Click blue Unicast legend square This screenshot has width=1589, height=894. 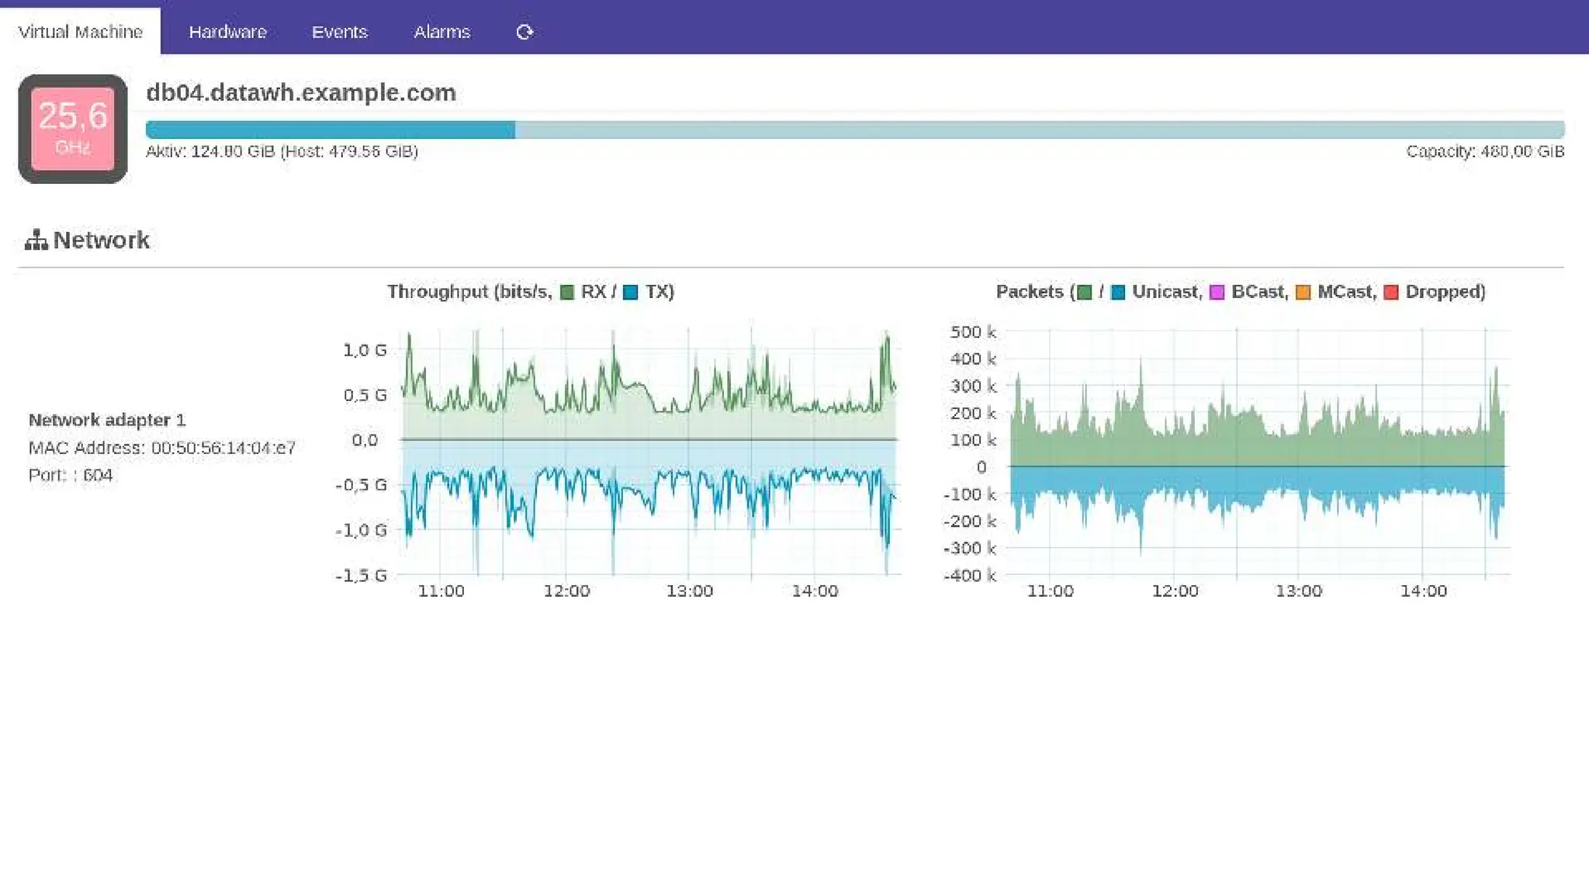click(x=1118, y=293)
